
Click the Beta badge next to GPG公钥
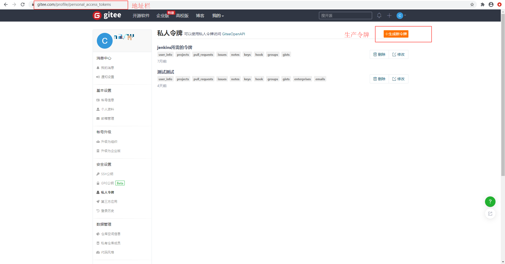tap(120, 183)
